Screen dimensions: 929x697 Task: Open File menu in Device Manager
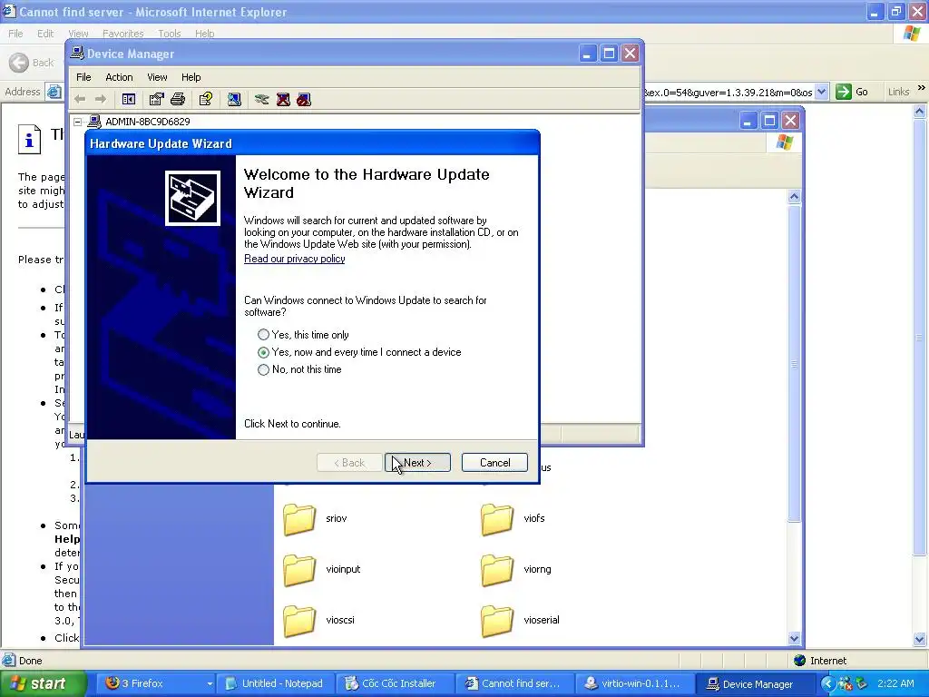pyautogui.click(x=83, y=77)
